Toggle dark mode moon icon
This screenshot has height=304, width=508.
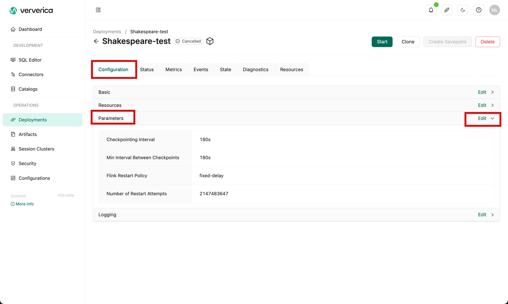463,10
